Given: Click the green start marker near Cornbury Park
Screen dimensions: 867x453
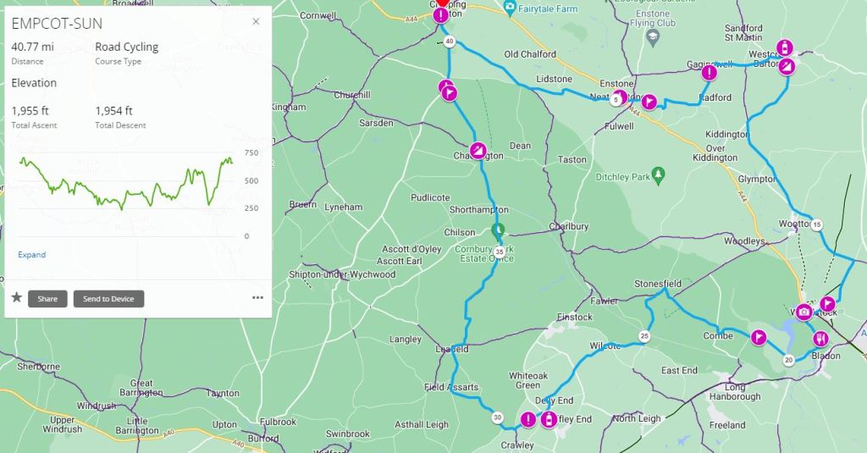Looking at the screenshot, I should tap(498, 230).
